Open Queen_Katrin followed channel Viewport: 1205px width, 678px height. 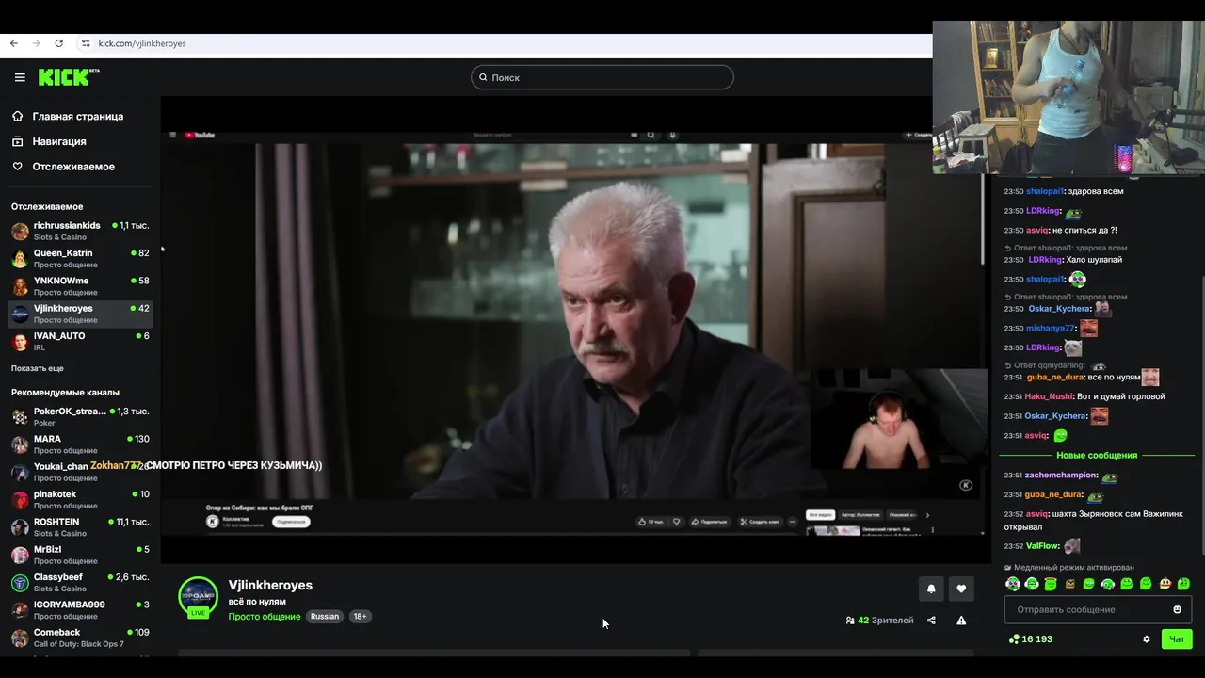[80, 258]
